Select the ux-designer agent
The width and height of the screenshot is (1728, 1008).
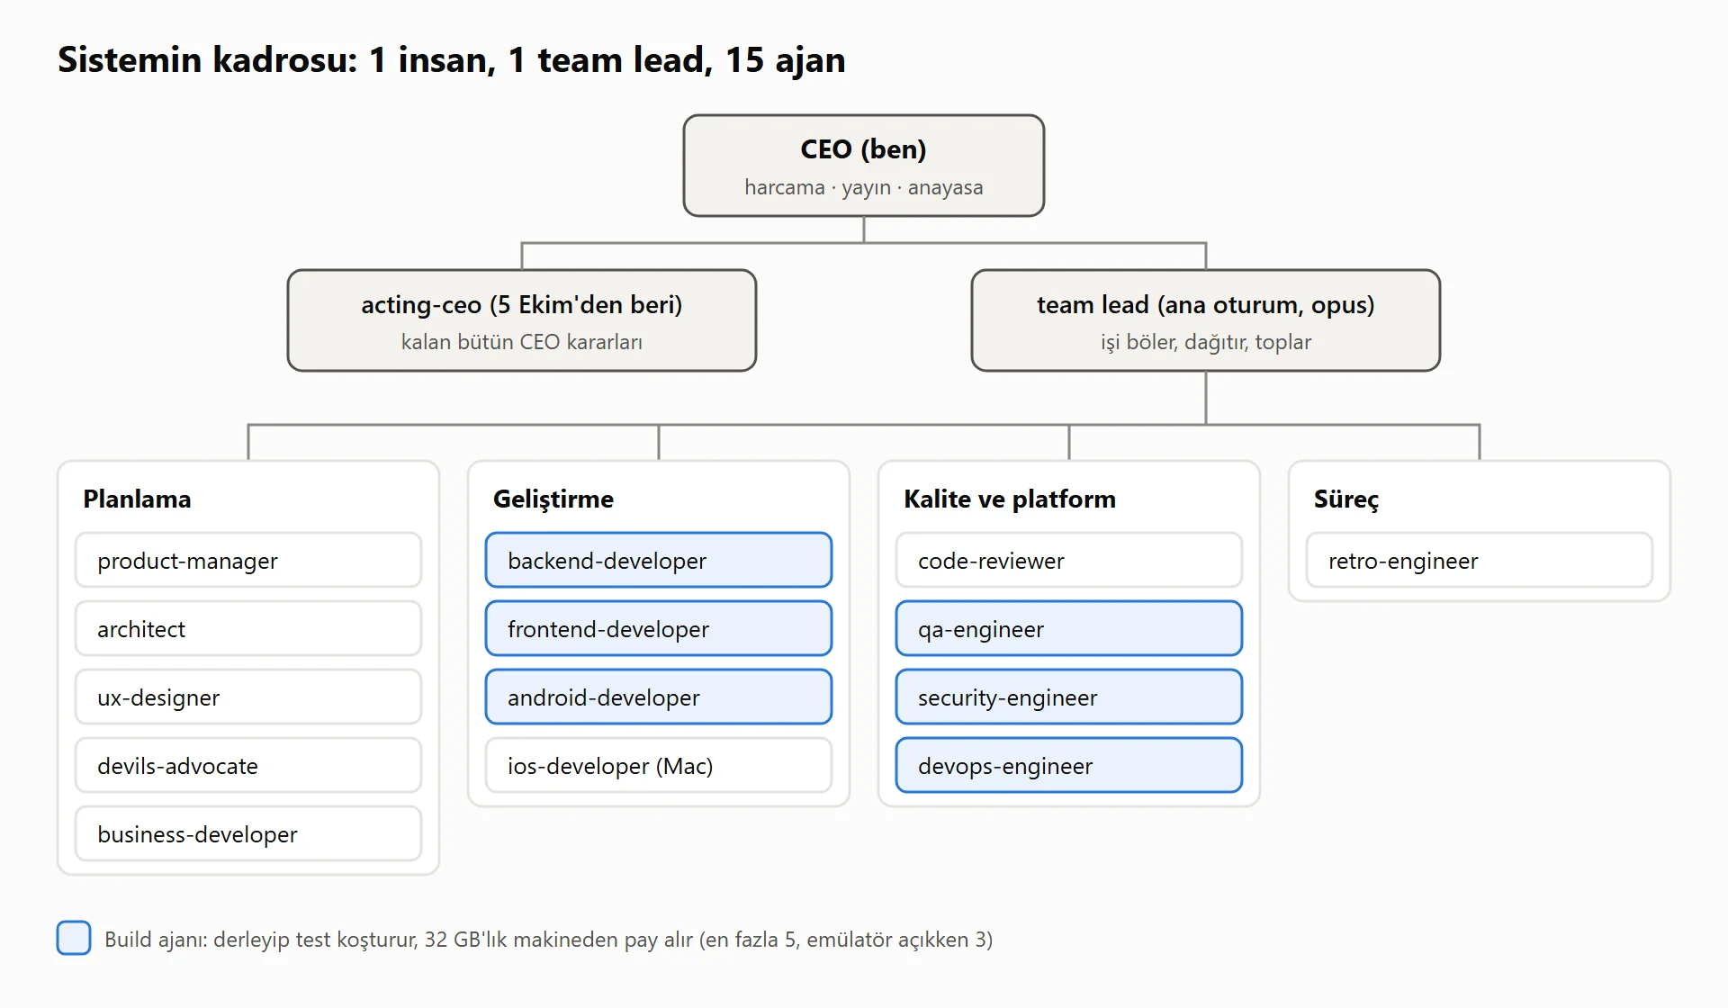[248, 697]
